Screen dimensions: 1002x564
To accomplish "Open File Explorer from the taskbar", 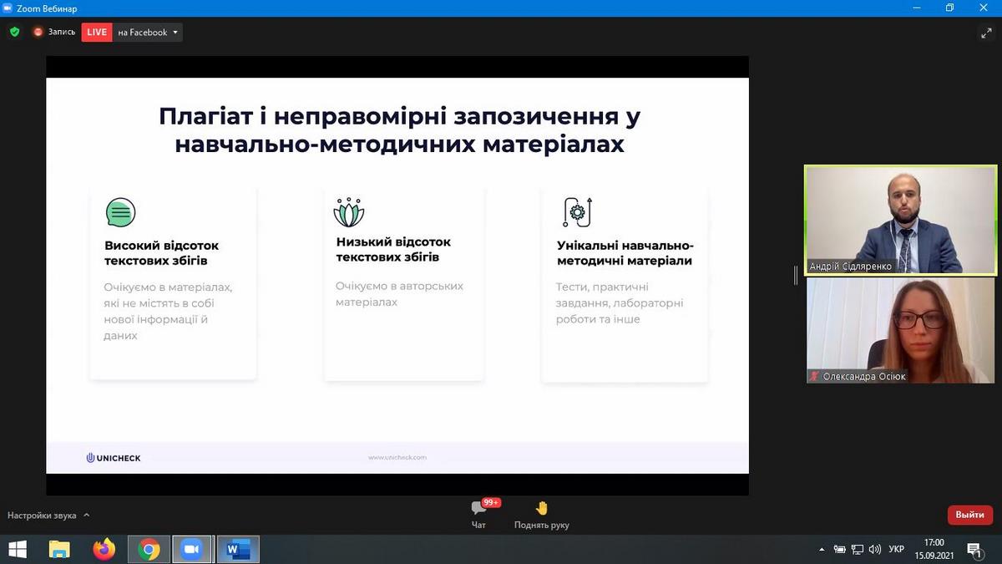I will tap(59, 549).
